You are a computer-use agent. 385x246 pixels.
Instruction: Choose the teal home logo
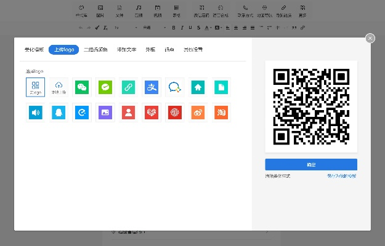click(198, 87)
